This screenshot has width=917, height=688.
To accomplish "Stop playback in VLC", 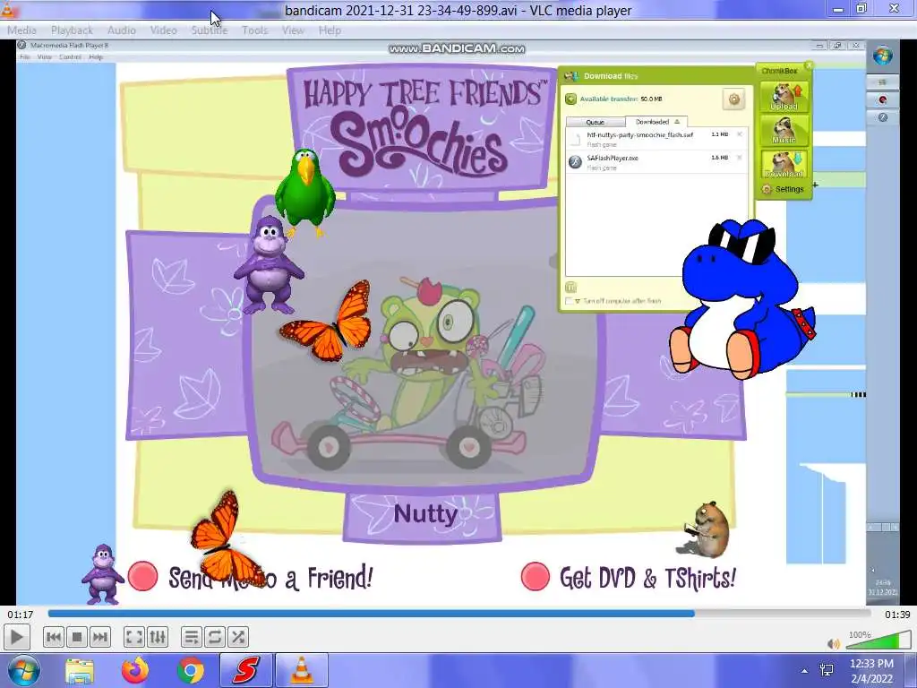I will [x=77, y=637].
